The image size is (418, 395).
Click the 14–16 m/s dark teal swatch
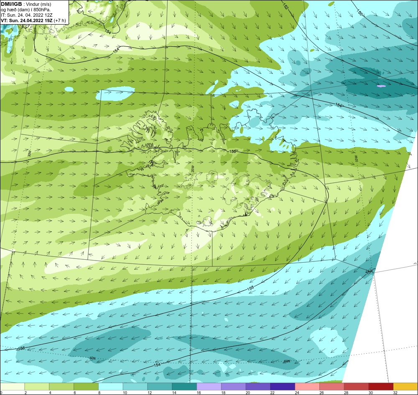tap(184, 386)
